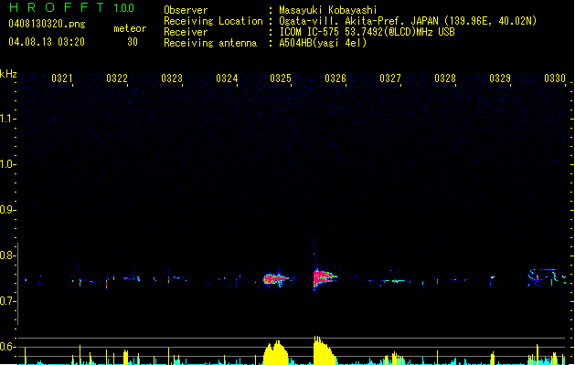The width and height of the screenshot is (575, 365).
Task: Click the 0.9 frequency axis label
Action: click(x=7, y=210)
